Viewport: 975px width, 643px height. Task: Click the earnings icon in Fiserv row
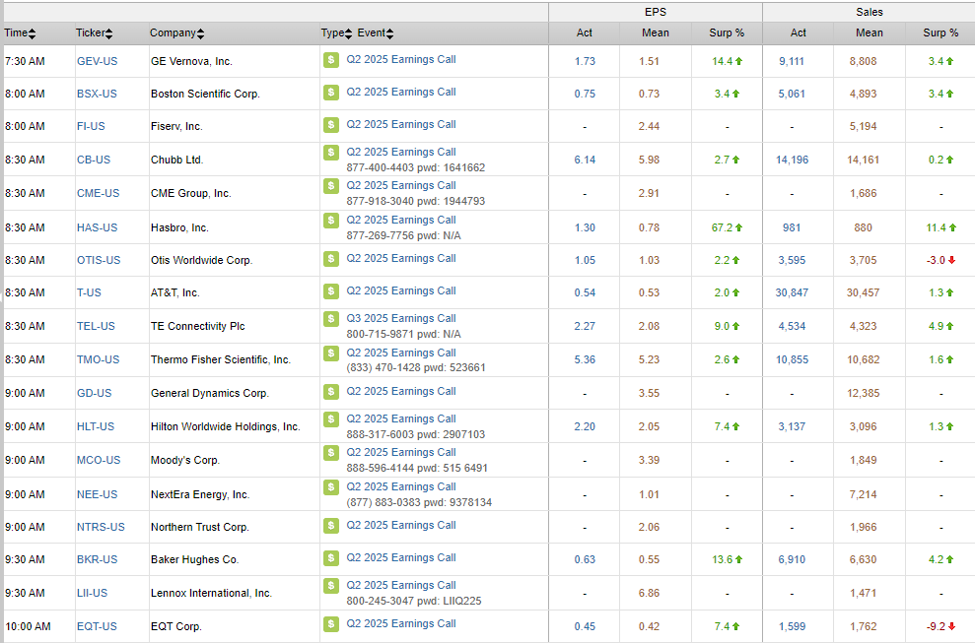pyautogui.click(x=331, y=124)
